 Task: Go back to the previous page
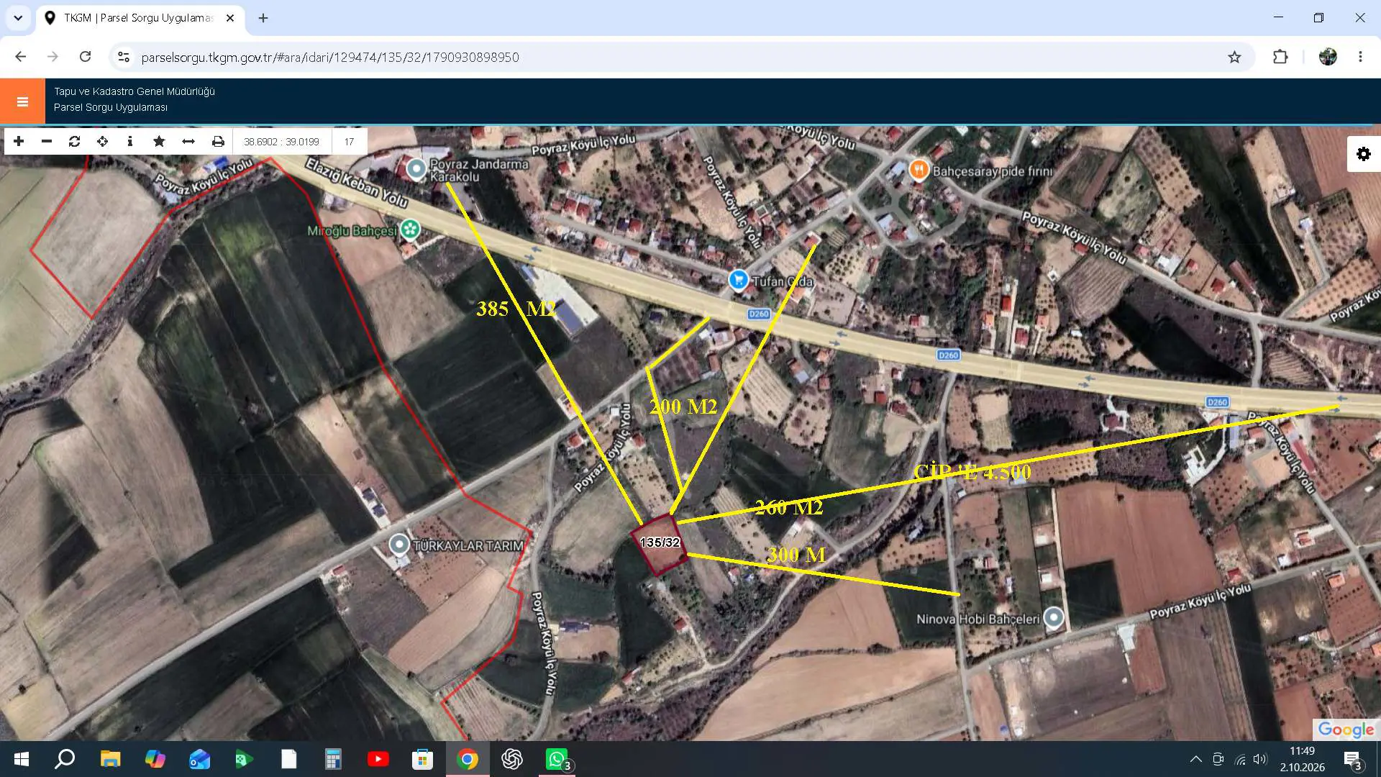click(20, 57)
